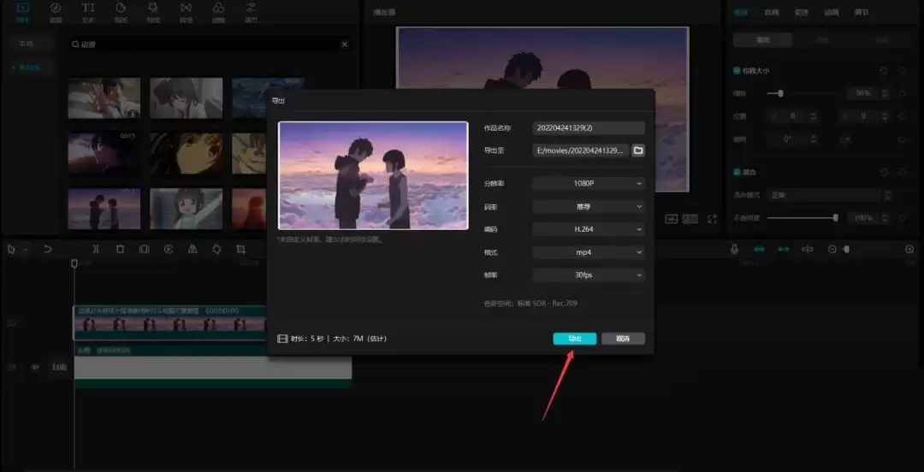The image size is (924, 472).
Task: Click the player aspect ratio icon
Action: tap(690, 219)
